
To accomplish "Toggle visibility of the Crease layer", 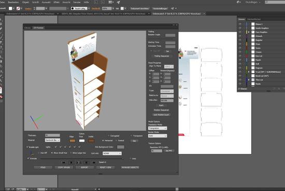I will pos(240,52).
